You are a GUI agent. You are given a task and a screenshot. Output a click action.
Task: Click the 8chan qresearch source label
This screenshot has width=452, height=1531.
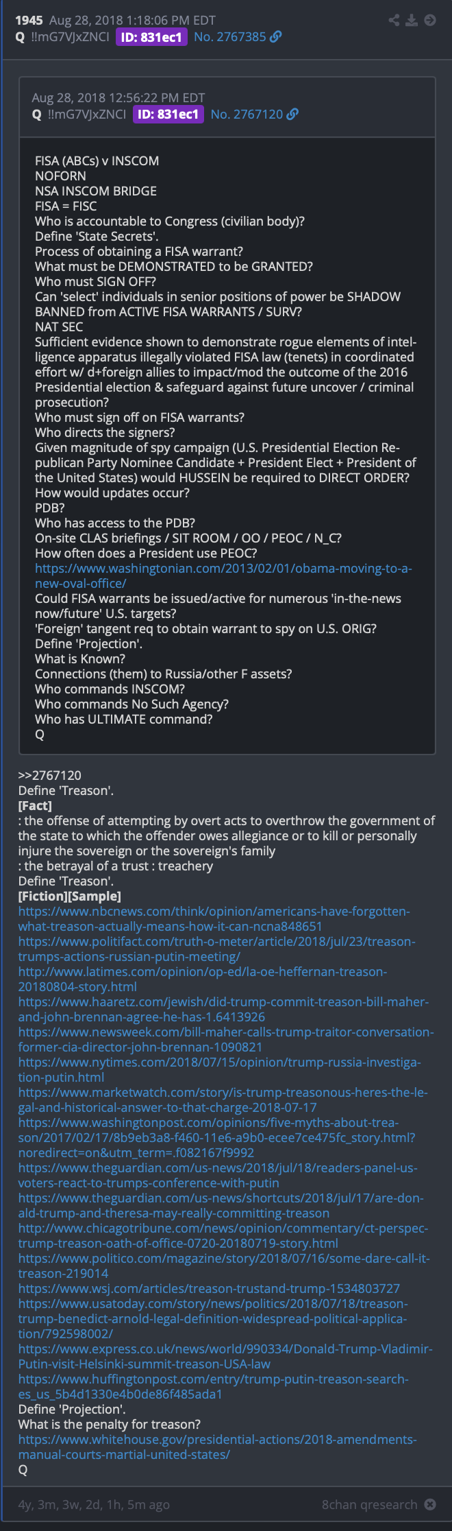coord(370,1504)
